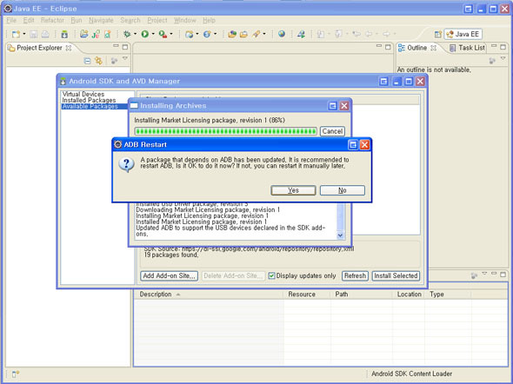This screenshot has width=513, height=384.
Task: Maximize the Project Explorer panel
Action: (125, 47)
